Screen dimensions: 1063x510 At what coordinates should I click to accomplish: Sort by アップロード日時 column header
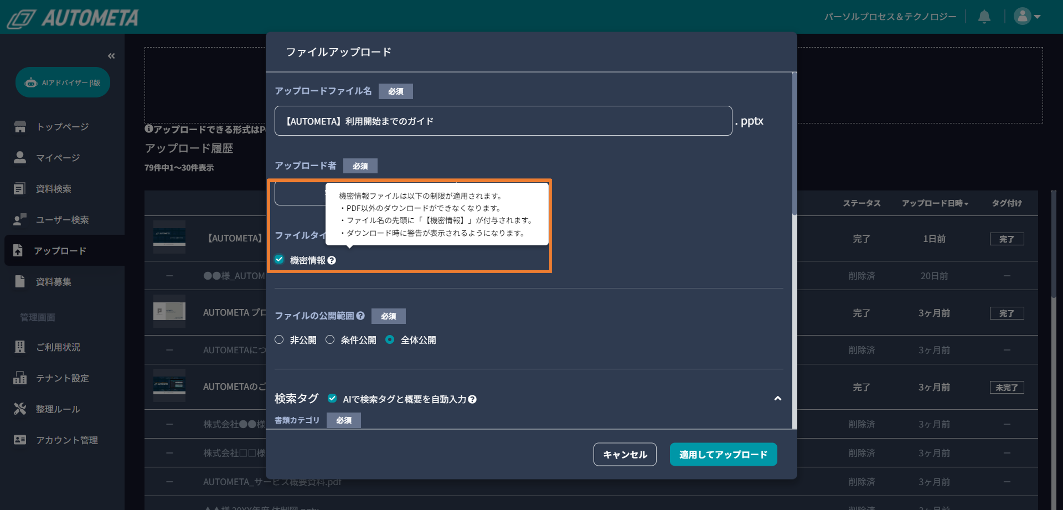coord(935,203)
